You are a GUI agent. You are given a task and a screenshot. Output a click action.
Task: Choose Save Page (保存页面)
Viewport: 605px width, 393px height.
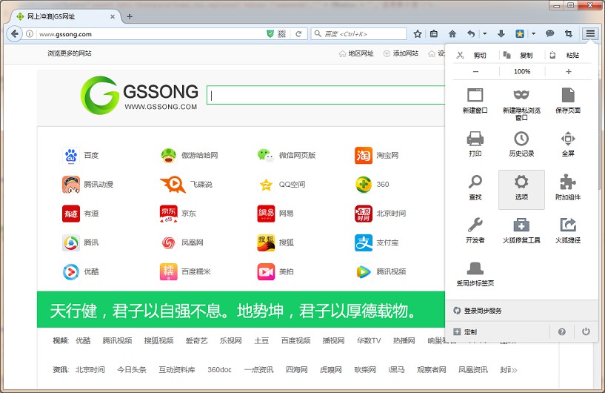[567, 102]
